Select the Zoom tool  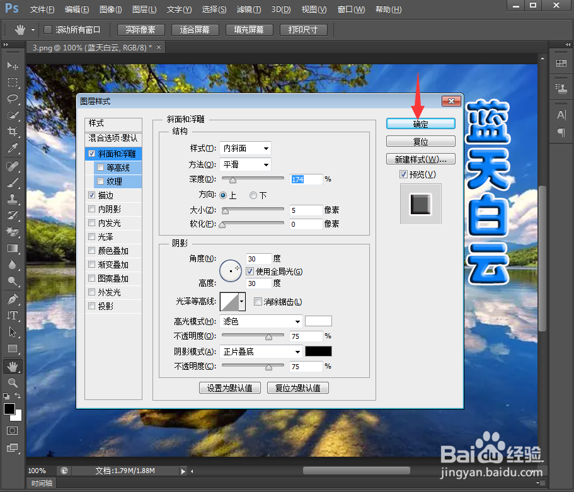13,383
